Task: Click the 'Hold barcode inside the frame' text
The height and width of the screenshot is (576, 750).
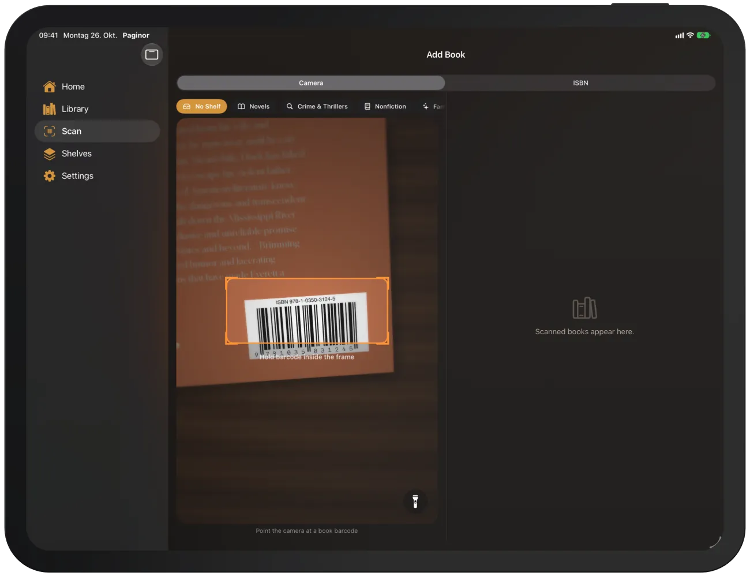Action: click(307, 357)
